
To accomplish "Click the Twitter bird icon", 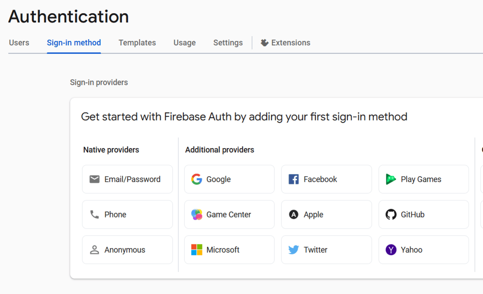I will pos(294,250).
